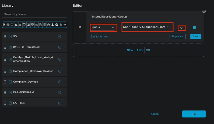This screenshot has height=124, width=214.
Task: Filter library by identity group people icon
Action: [16, 25]
